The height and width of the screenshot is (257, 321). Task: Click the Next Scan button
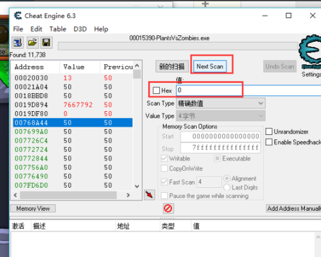click(x=210, y=66)
